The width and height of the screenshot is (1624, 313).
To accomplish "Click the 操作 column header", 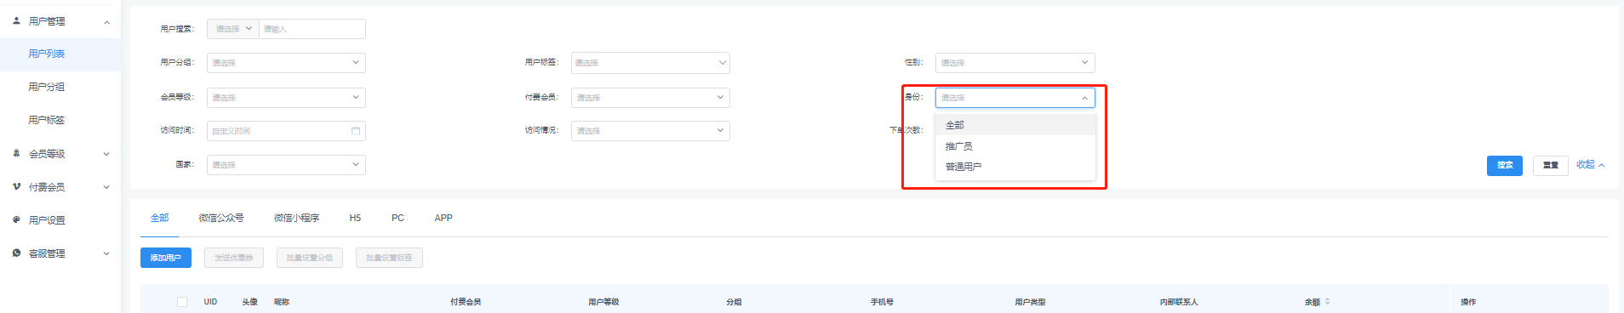I will pyautogui.click(x=1468, y=302).
